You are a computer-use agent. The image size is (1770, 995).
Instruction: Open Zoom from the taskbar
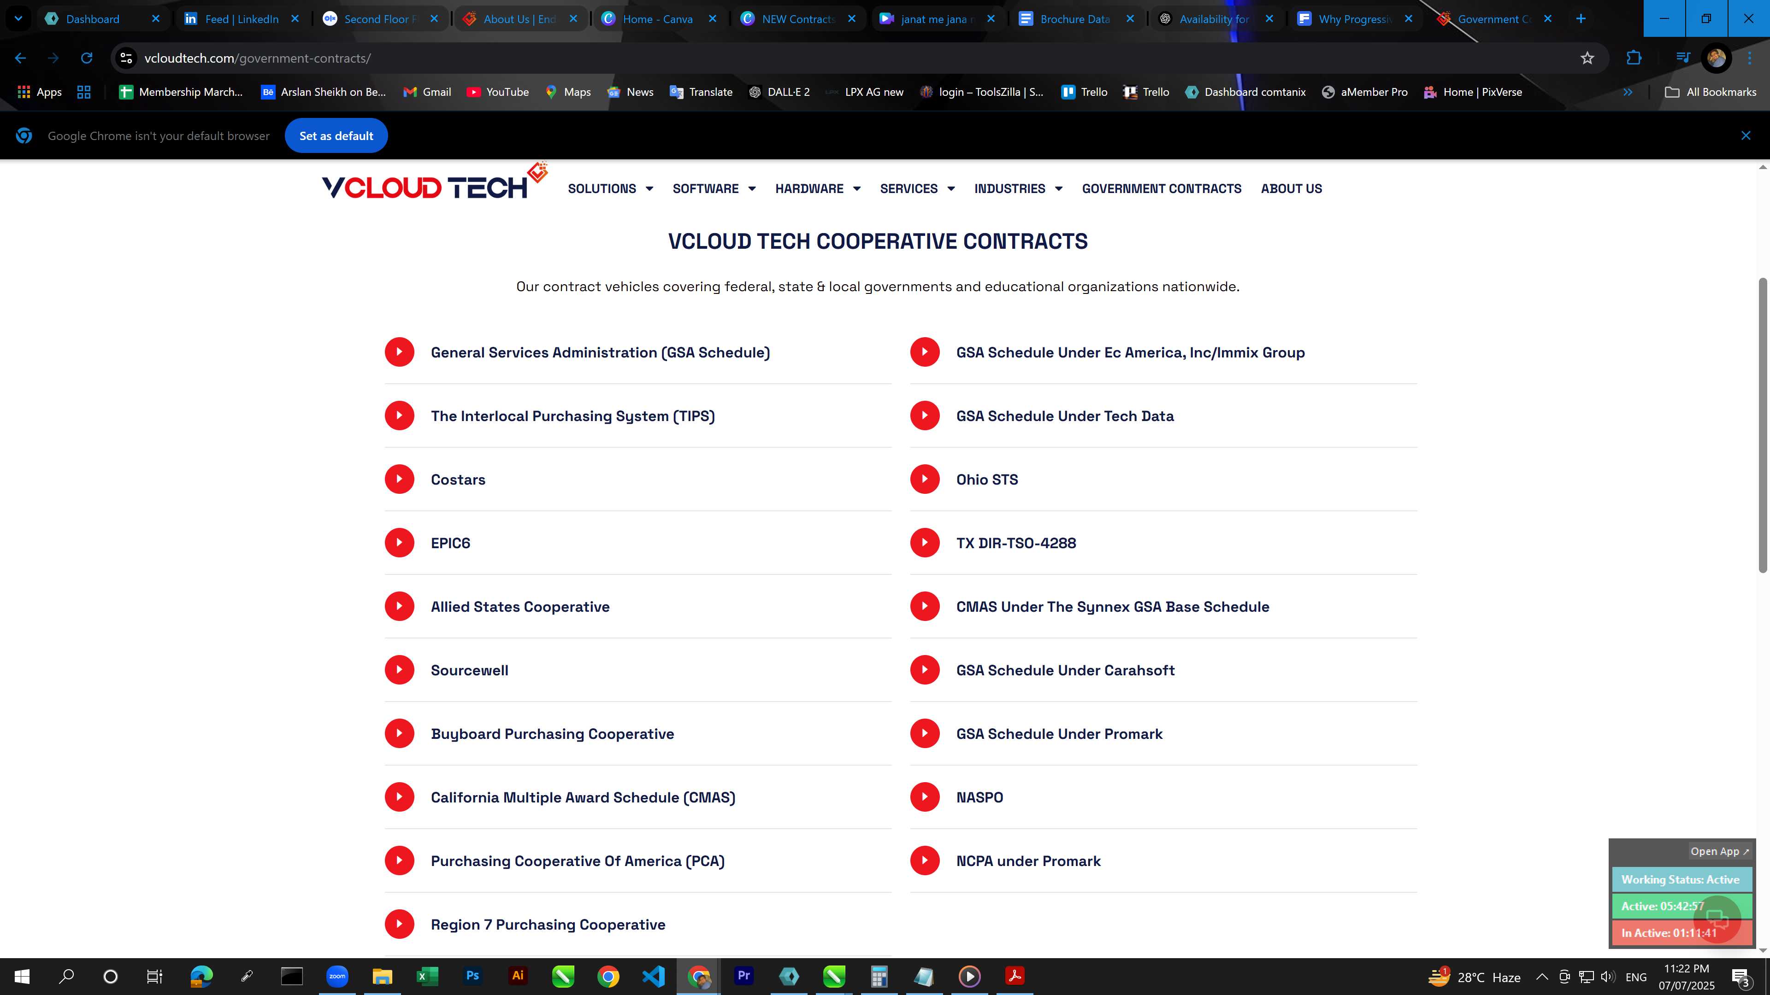[336, 976]
